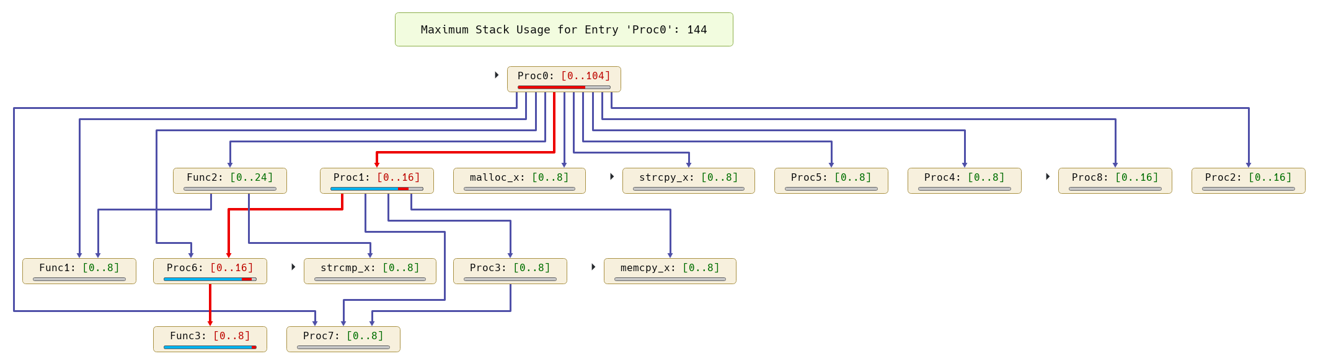
Task: Click the empty usage bar under Proc2
Action: [1249, 189]
